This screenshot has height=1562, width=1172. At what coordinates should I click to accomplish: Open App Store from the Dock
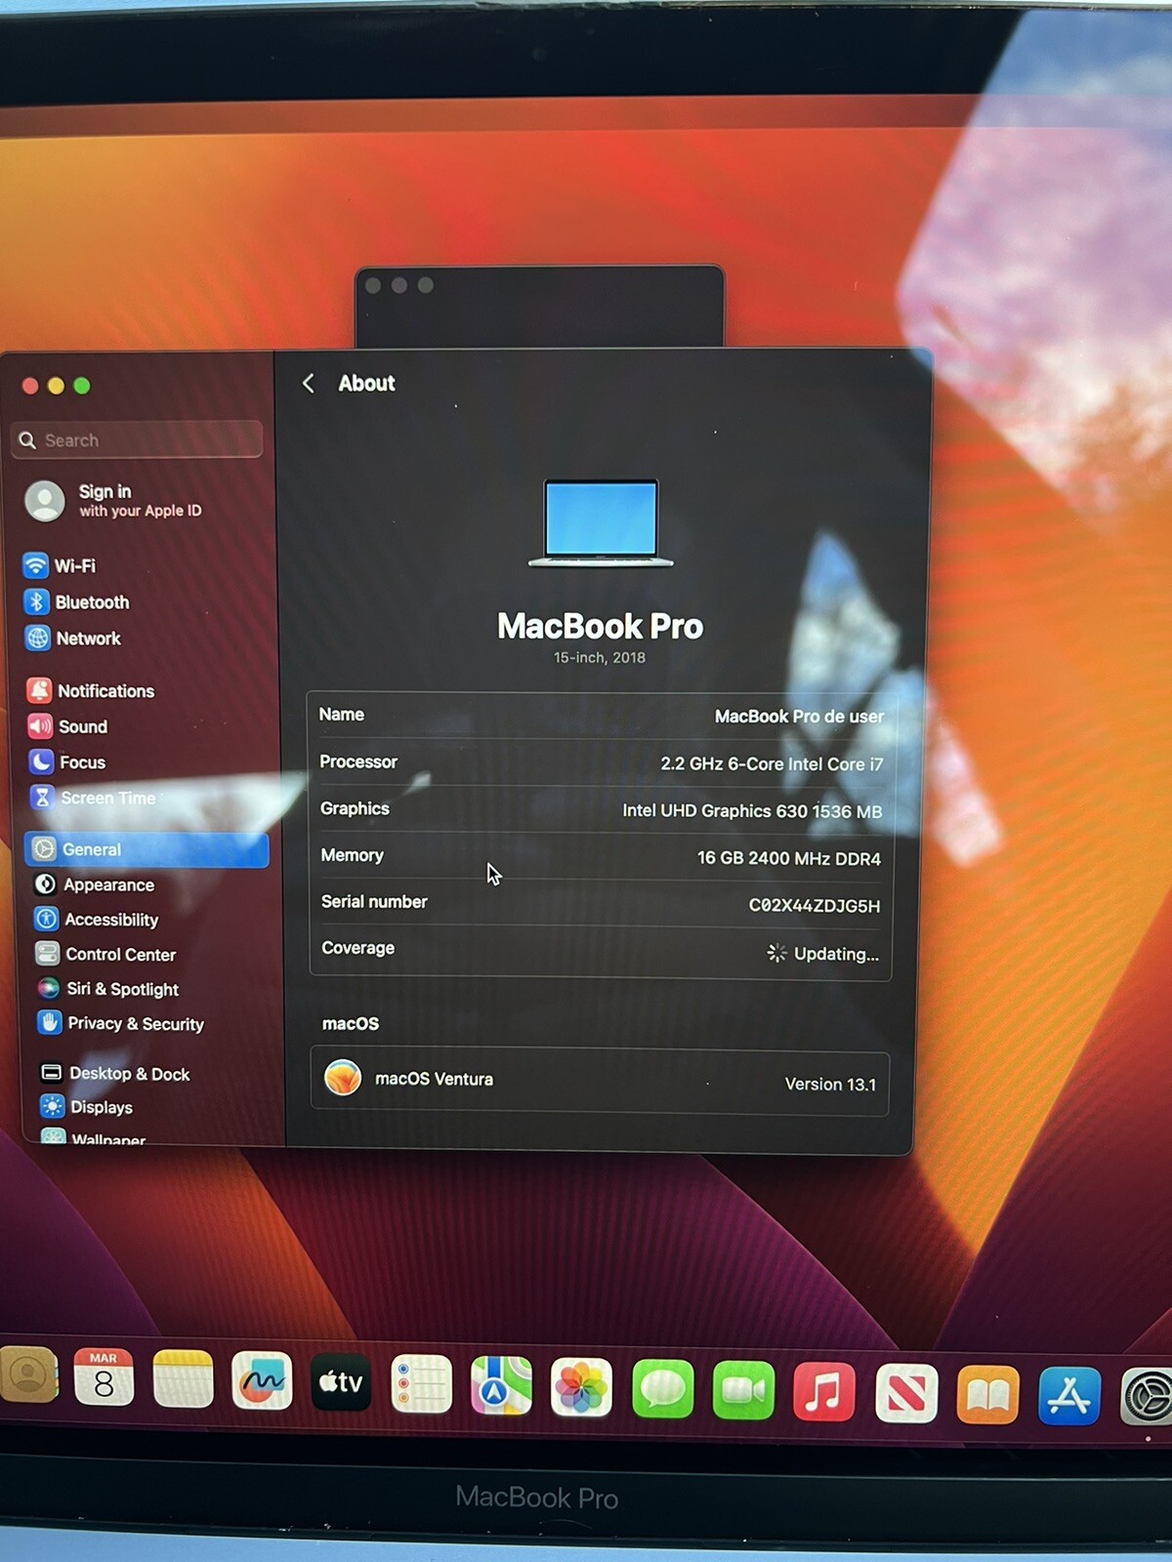click(1069, 1396)
